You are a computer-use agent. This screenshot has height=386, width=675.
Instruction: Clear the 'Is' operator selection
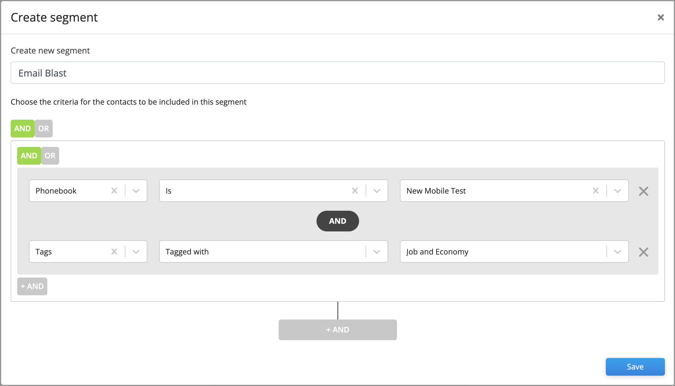click(355, 191)
